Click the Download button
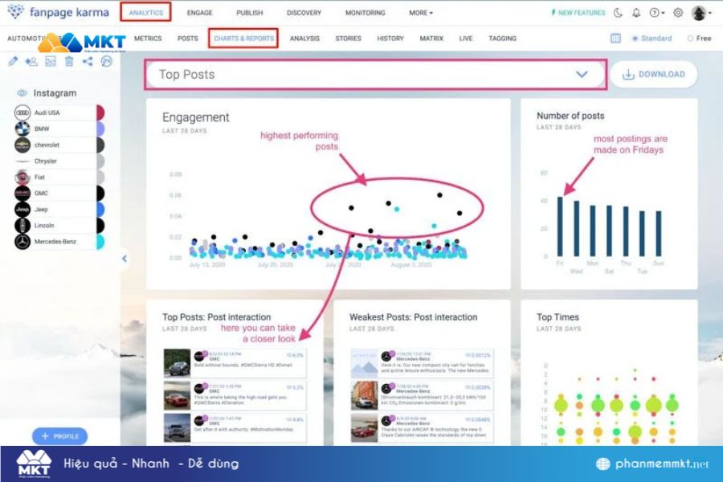This screenshot has height=482, width=723. 653,74
